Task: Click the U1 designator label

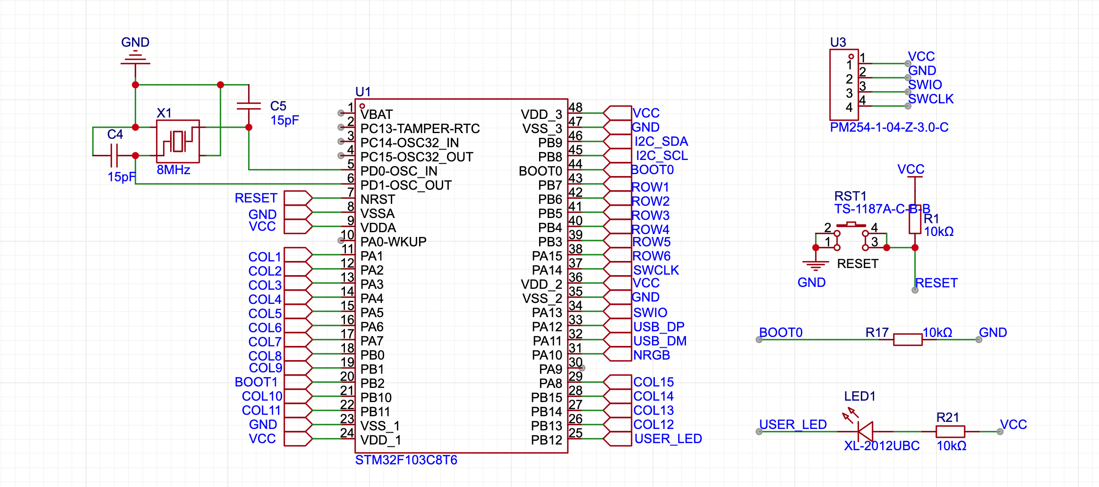Action: pyautogui.click(x=363, y=92)
